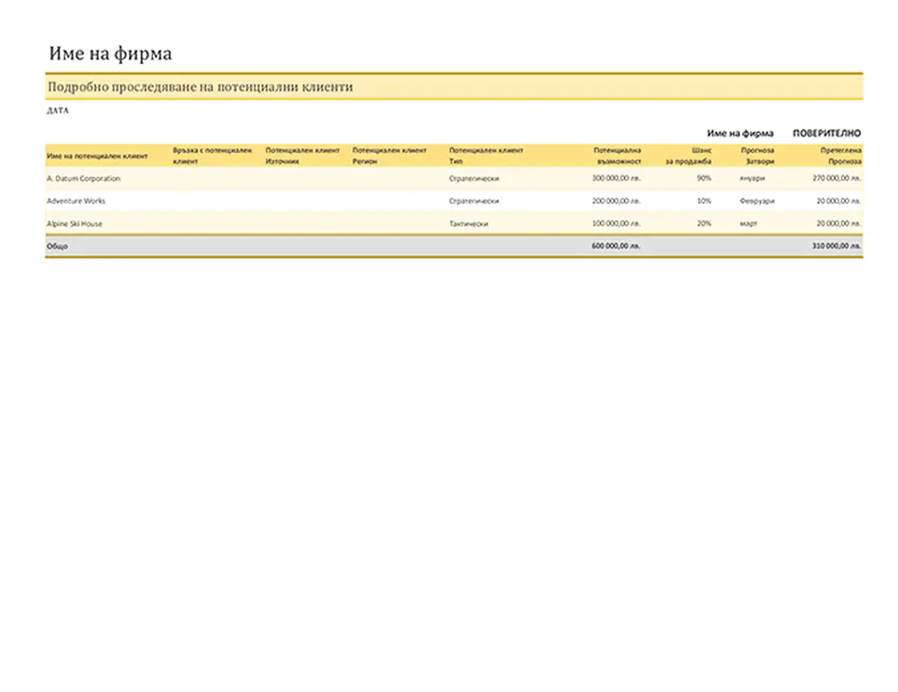Select the 'Общо' total row label
Viewport: 898px width, 692px height.
click(x=57, y=246)
